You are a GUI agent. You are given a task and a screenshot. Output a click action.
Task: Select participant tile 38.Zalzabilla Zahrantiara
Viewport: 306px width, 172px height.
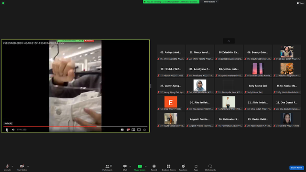[229, 53]
